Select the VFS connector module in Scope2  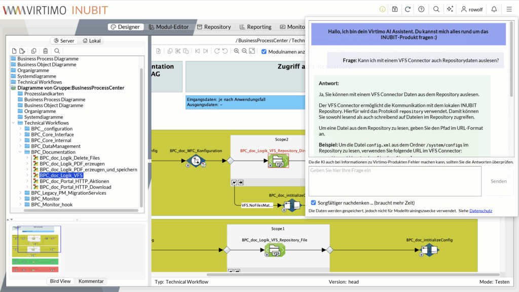point(276,162)
